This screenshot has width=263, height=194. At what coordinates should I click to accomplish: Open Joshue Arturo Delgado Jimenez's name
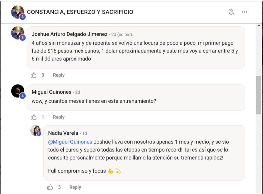tap(70, 34)
